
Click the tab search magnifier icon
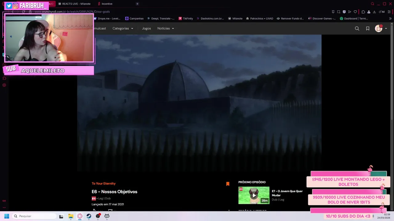pos(372,4)
